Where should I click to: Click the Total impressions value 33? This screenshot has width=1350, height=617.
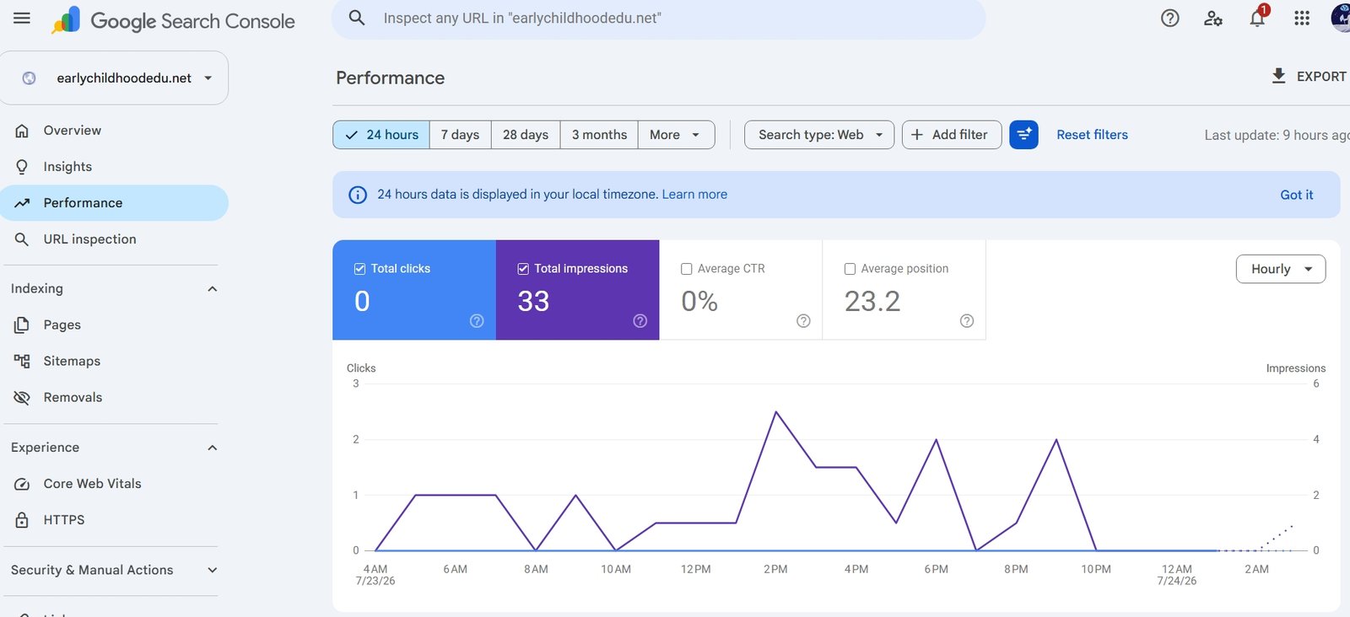(533, 302)
